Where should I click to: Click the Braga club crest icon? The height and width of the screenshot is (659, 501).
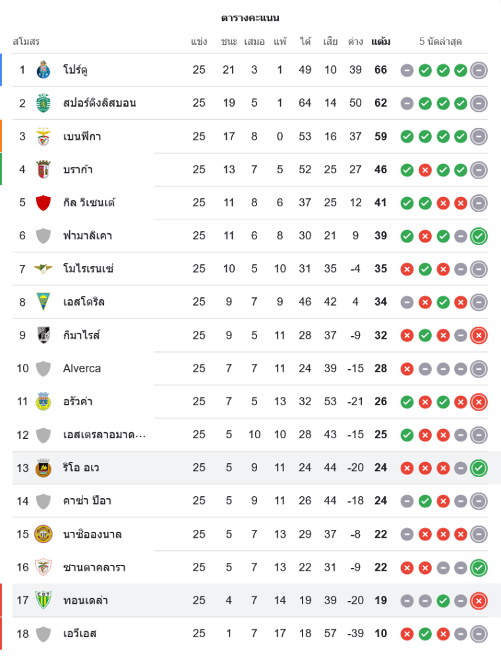(44, 169)
